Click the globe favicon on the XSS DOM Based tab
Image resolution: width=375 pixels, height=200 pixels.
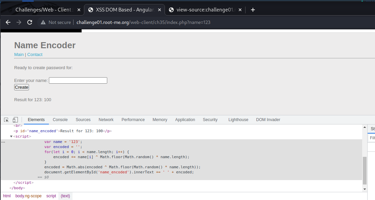tap(91, 10)
